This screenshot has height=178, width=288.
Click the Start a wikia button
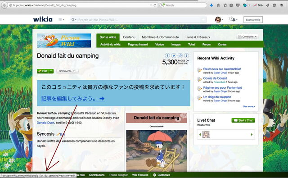point(253,20)
